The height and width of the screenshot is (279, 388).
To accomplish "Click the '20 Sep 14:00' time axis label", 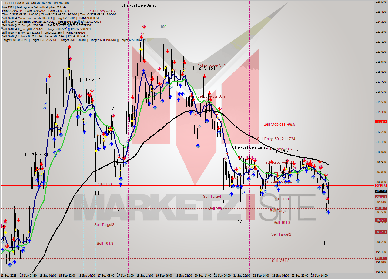I will (203, 276).
